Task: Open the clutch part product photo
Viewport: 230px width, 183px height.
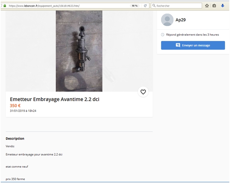Action: coord(79,51)
